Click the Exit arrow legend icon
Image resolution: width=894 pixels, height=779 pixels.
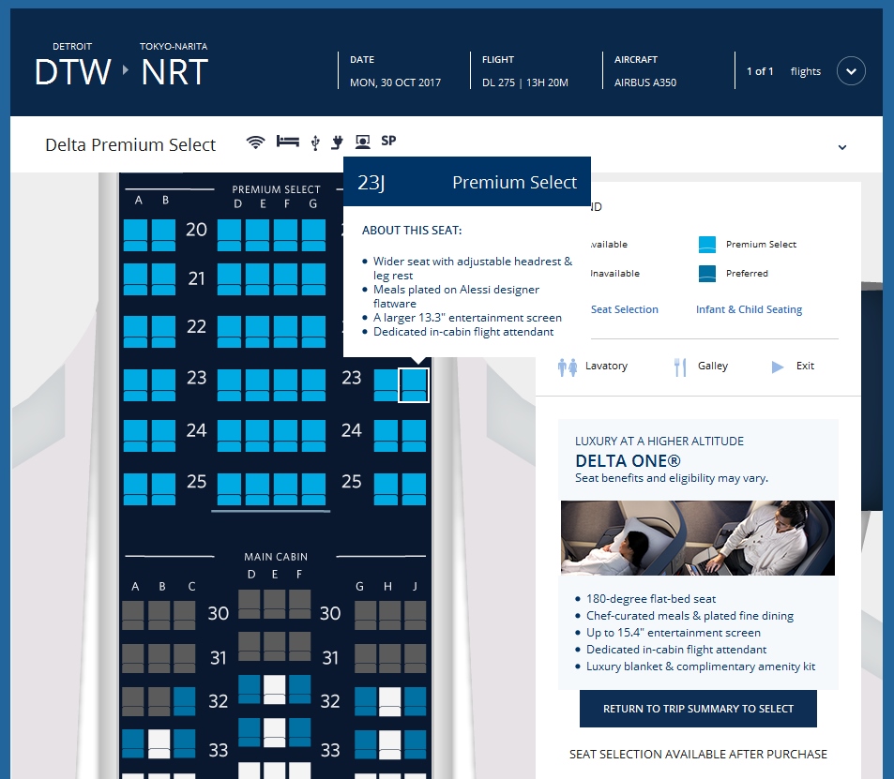[x=777, y=367]
